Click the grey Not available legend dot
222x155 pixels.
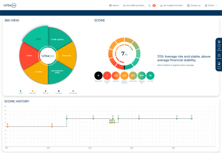click(73, 91)
